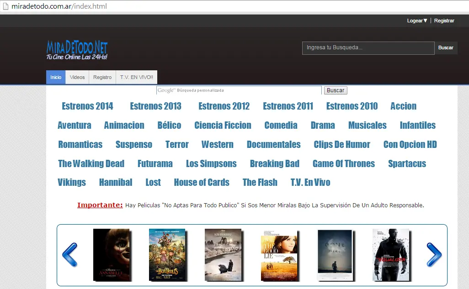Select the Hannibal series link
Image resolution: width=469 pixels, height=289 pixels.
coord(116,182)
